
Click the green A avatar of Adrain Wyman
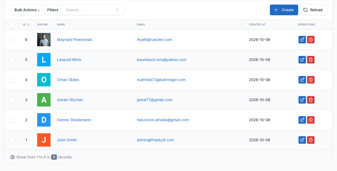pyautogui.click(x=44, y=100)
